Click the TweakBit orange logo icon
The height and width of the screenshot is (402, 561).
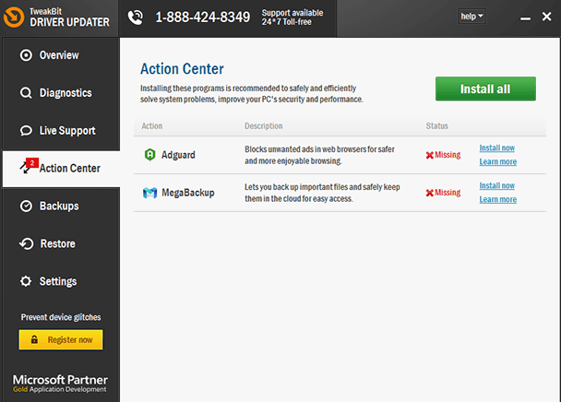pyautogui.click(x=14, y=17)
